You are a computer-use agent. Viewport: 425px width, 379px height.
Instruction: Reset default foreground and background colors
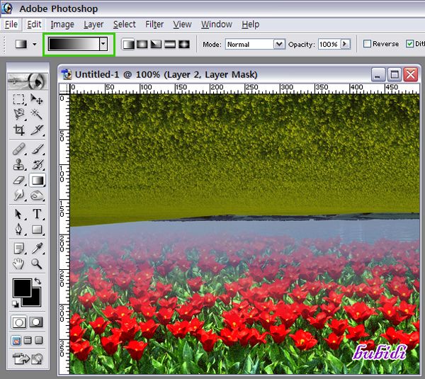coord(16,304)
